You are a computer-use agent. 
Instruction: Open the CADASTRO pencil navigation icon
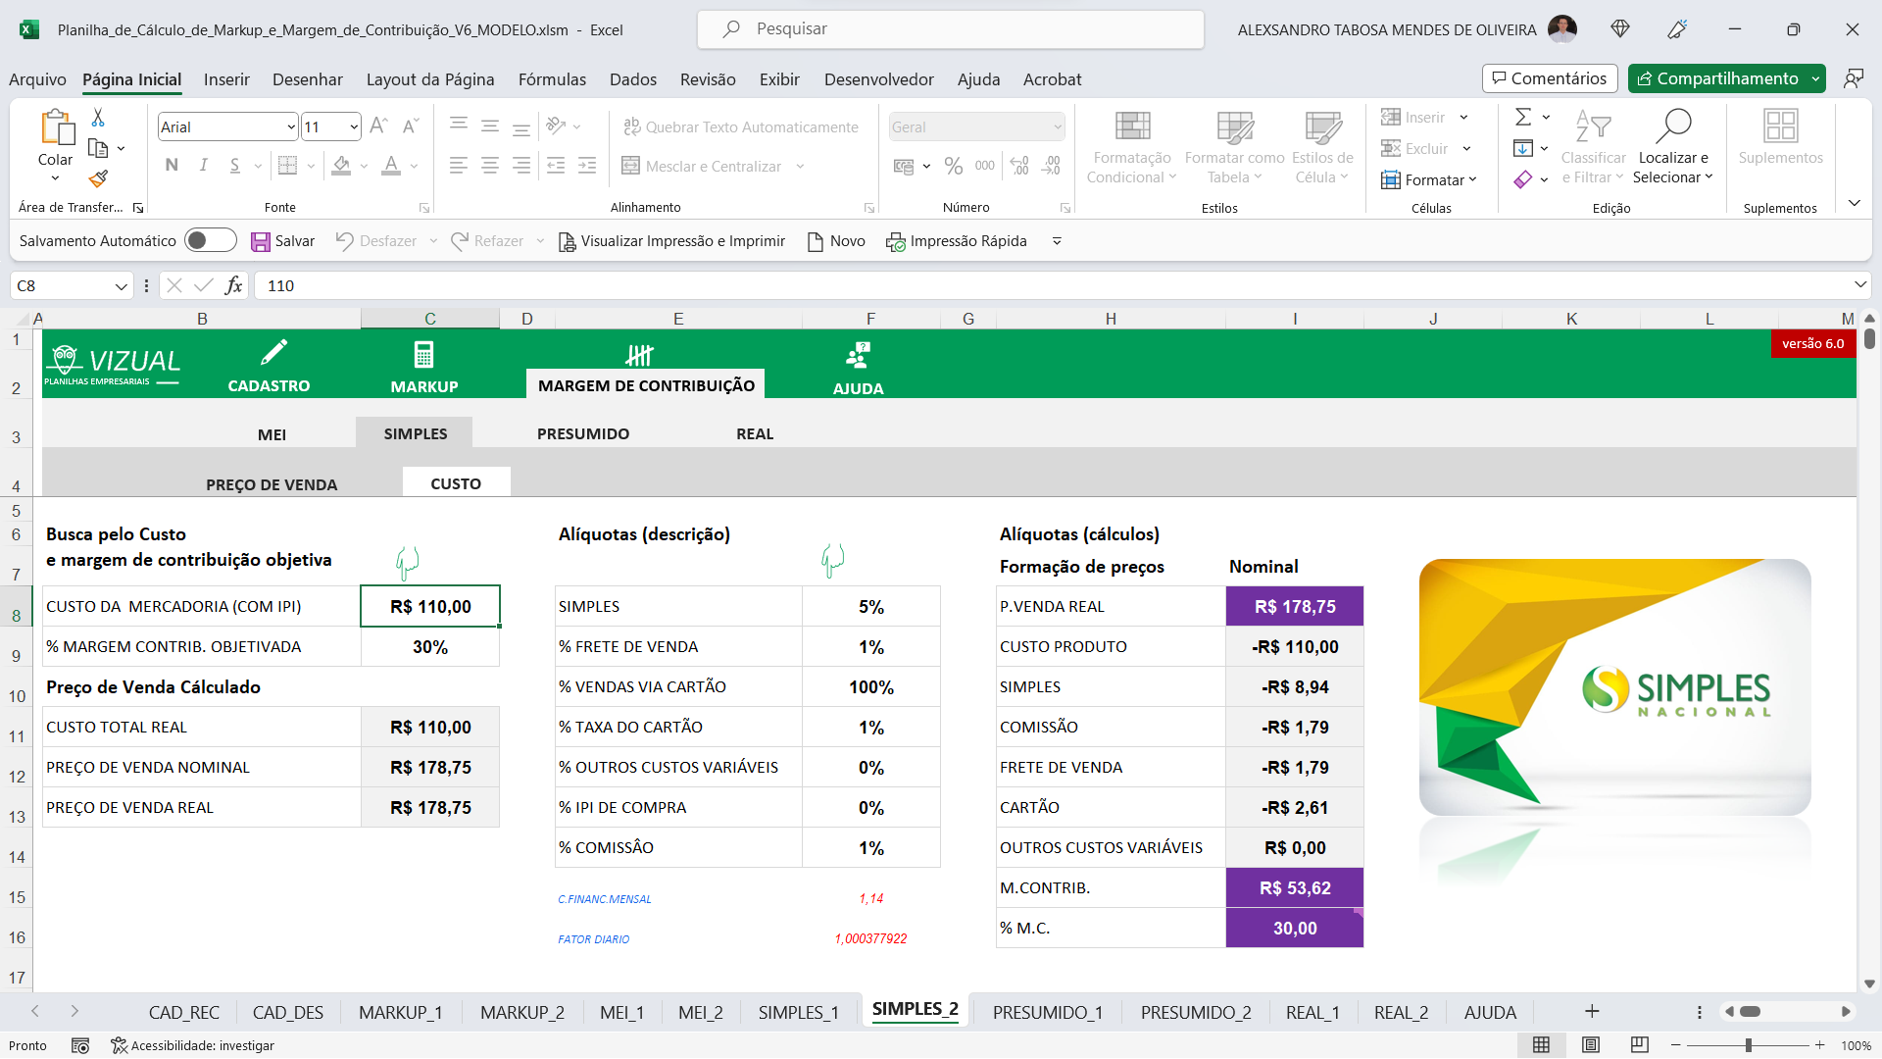[x=273, y=353]
